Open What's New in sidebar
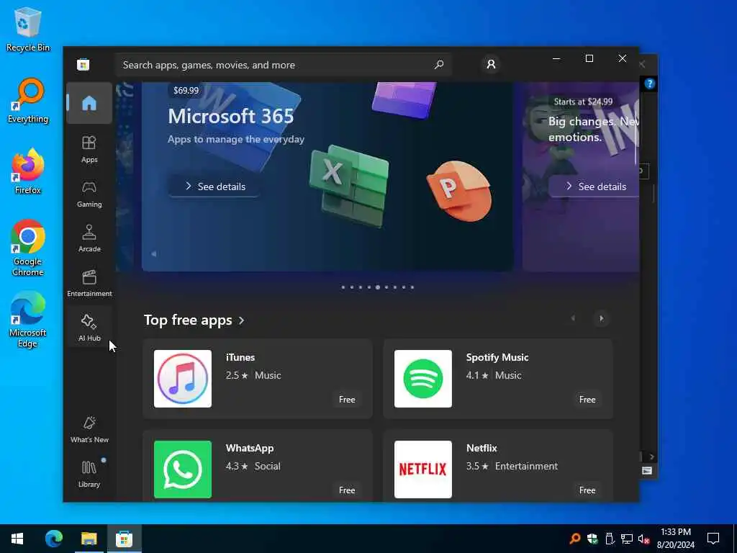The width and height of the screenshot is (737, 553). (x=89, y=429)
